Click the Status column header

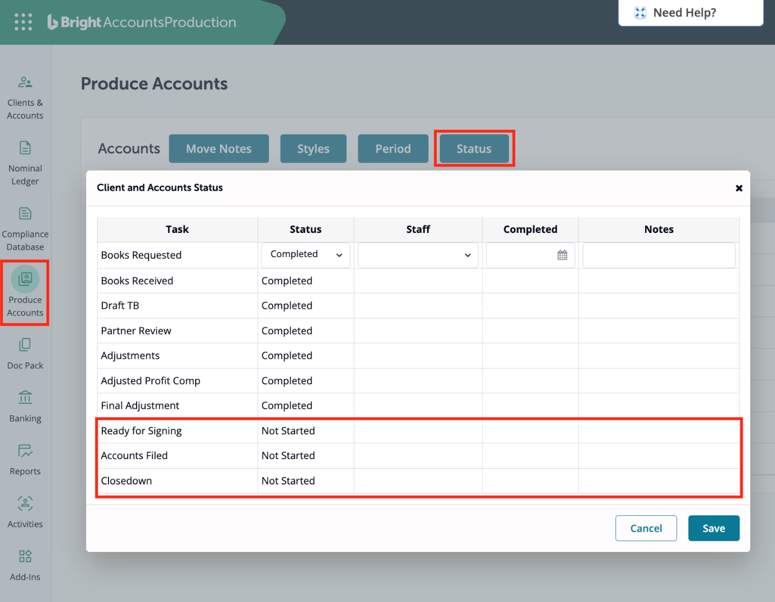tap(305, 230)
